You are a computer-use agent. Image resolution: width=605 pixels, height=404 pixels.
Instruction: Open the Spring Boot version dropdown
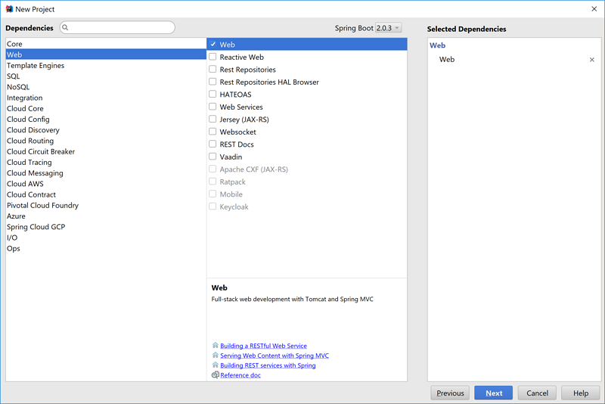click(x=389, y=28)
